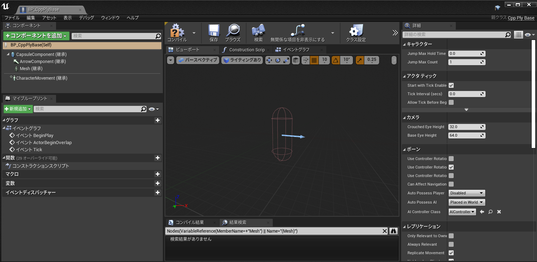Click the Save (保存) toolbar icon

point(214,31)
